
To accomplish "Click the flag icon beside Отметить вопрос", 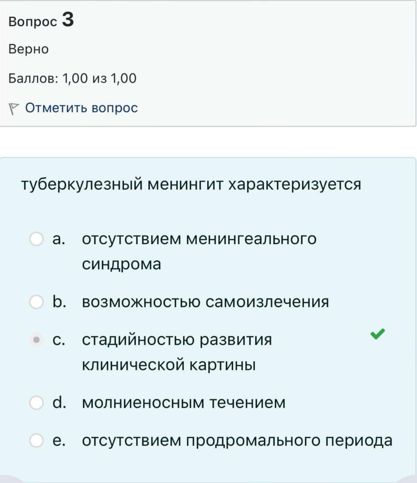I will click(x=13, y=109).
